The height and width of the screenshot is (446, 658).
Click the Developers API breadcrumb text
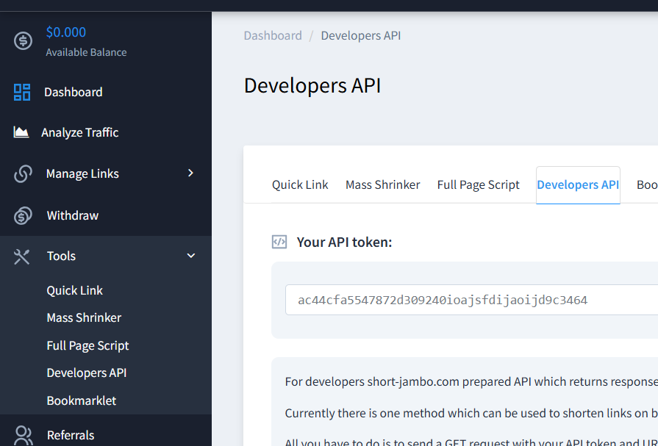(360, 36)
